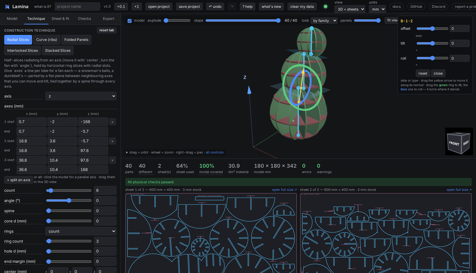
Task: Click the tilt slider in B-1-2 panel
Action: coord(432,43)
